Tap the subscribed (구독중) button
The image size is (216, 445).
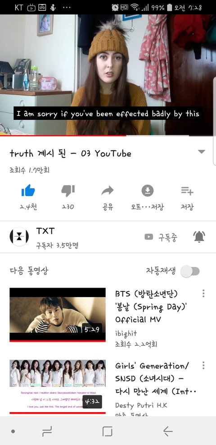click(x=162, y=237)
